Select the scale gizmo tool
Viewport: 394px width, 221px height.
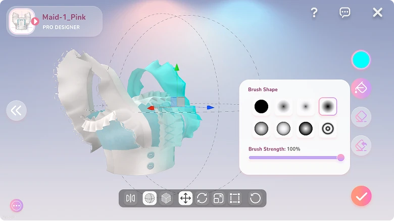click(x=218, y=198)
